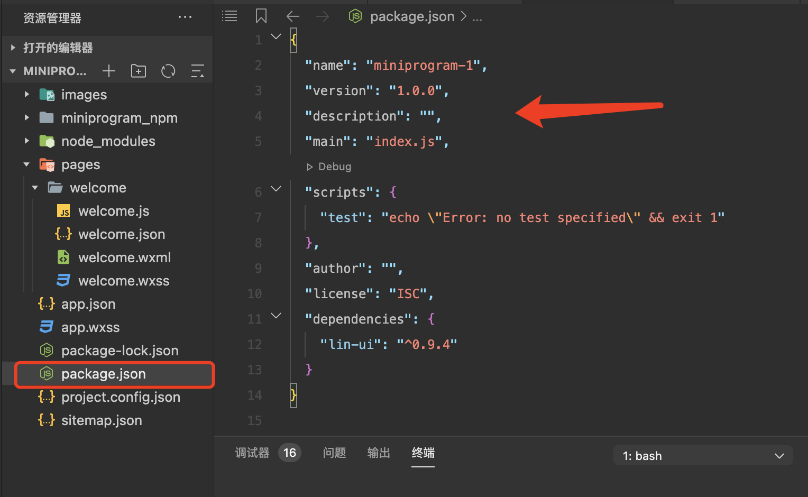Click the "1.0.0" version value

(x=416, y=90)
